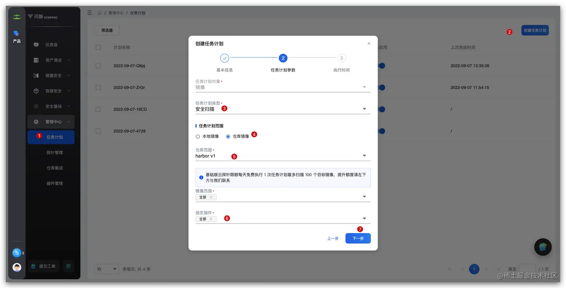
Task: Click the completed 基本信息 step checkmark
Action: tap(224, 58)
